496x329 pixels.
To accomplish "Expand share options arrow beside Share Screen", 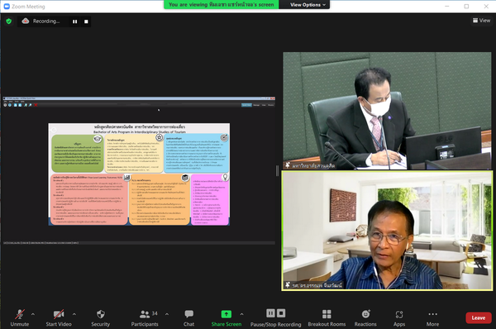I will [241, 314].
